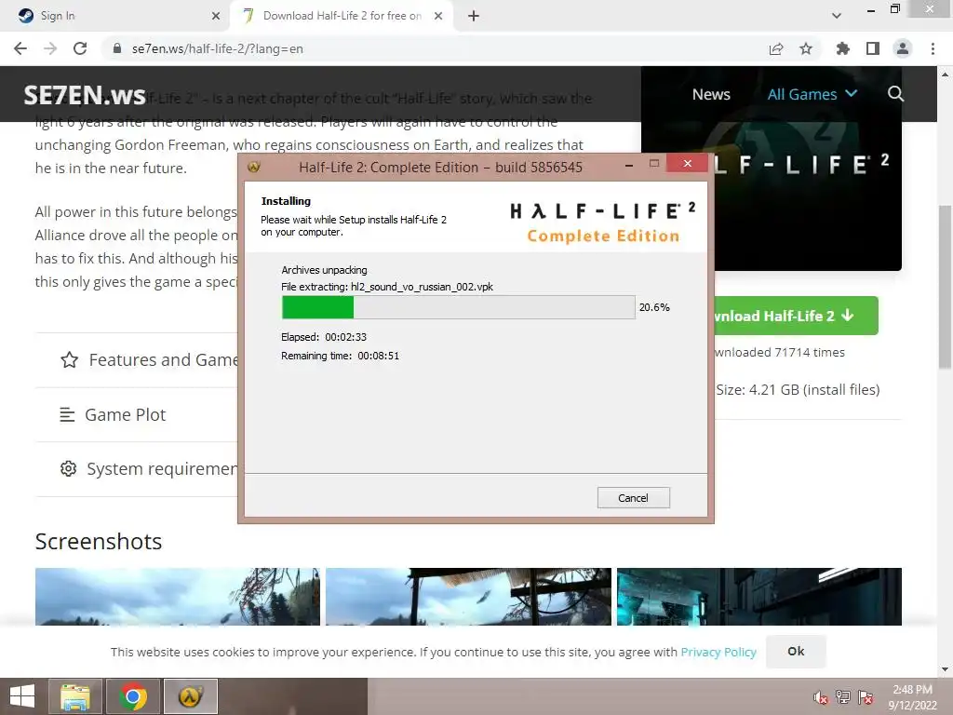953x715 pixels.
Task: Click the browser vertical scrollbar
Action: [x=945, y=286]
